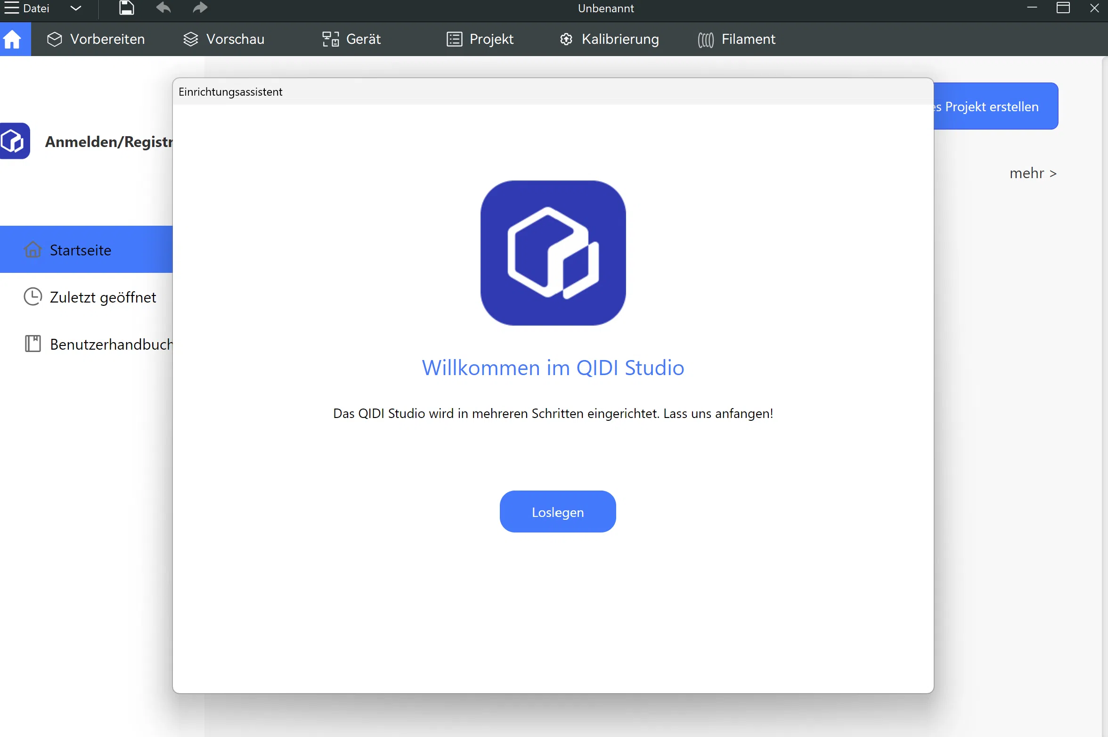Click the Unbenannt window title
This screenshot has width=1108, height=737.
606,8
